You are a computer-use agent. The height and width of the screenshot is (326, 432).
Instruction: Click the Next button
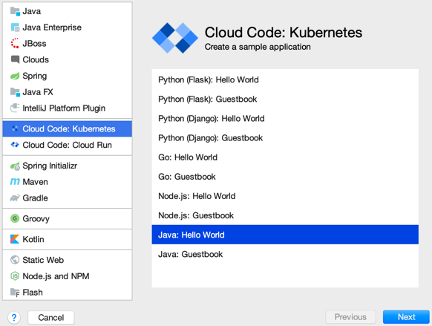tap(406, 317)
